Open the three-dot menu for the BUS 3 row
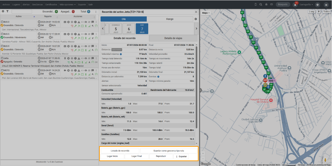Viewport: 332px width, 166px height. coord(96,22)
